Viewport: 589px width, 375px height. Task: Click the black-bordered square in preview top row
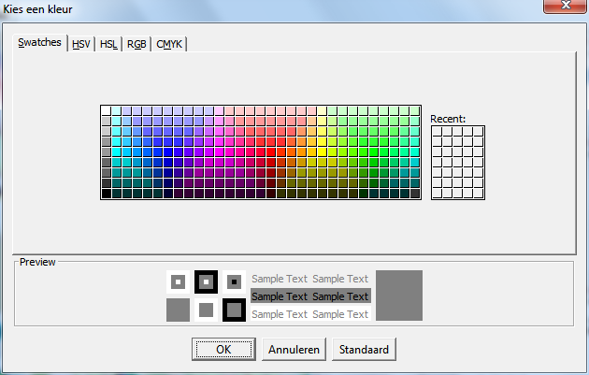pyautogui.click(x=206, y=281)
